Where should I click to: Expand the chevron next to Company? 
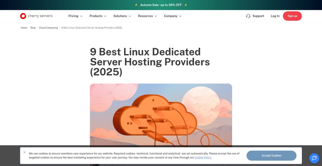tap(180, 16)
